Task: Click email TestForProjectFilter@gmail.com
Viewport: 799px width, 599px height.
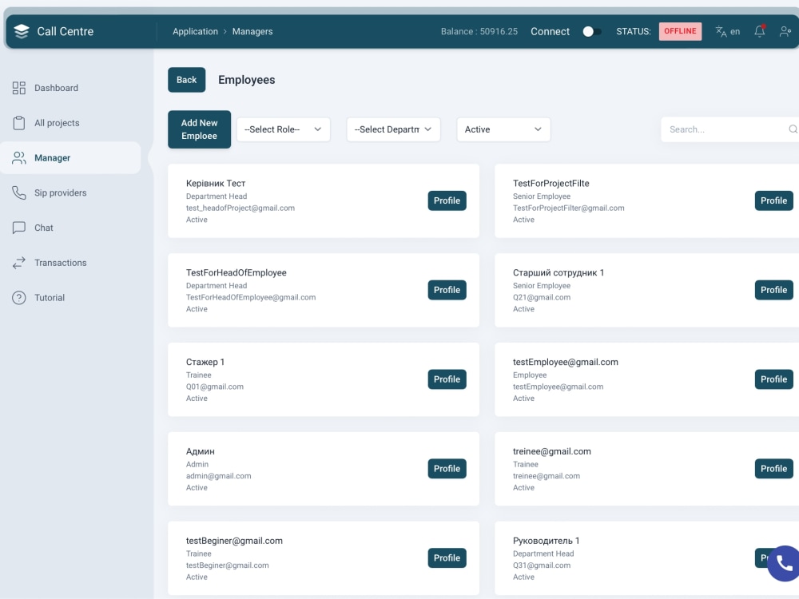Action: click(568, 208)
